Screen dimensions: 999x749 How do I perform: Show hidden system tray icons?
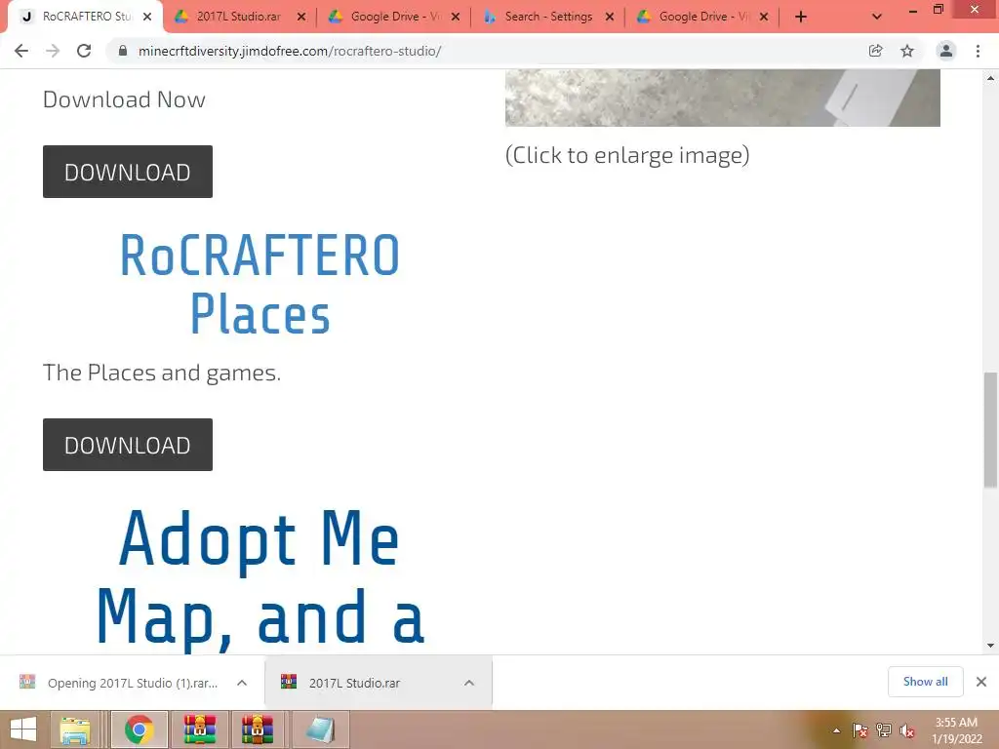(836, 730)
